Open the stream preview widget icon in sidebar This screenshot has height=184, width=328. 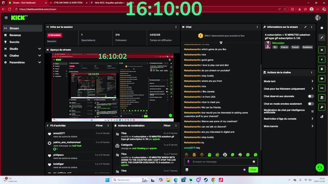(322, 50)
